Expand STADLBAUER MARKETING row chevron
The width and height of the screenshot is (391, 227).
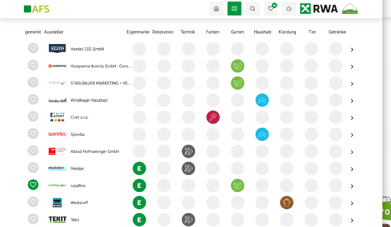point(352,84)
